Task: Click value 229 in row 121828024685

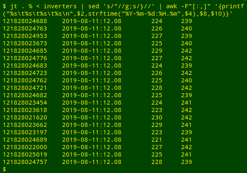Action: click(157, 51)
